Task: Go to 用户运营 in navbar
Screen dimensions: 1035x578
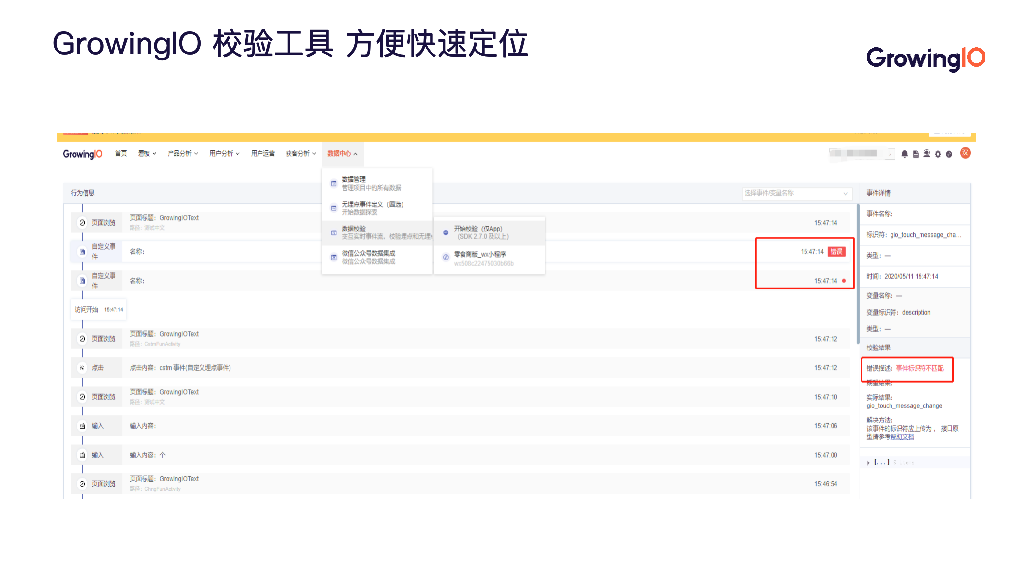Action: (262, 154)
